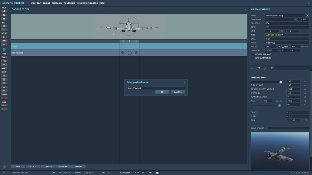Toggle the unit view camera icon in status bar

coord(158,173)
